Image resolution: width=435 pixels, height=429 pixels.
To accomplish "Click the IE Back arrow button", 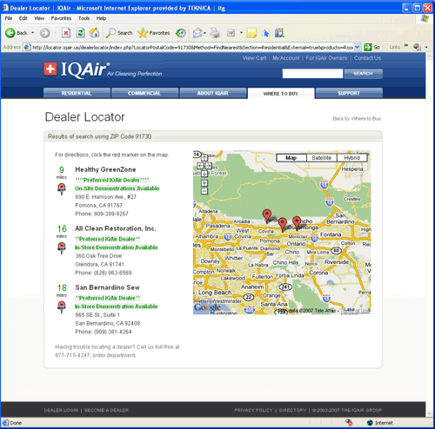I will [10, 33].
